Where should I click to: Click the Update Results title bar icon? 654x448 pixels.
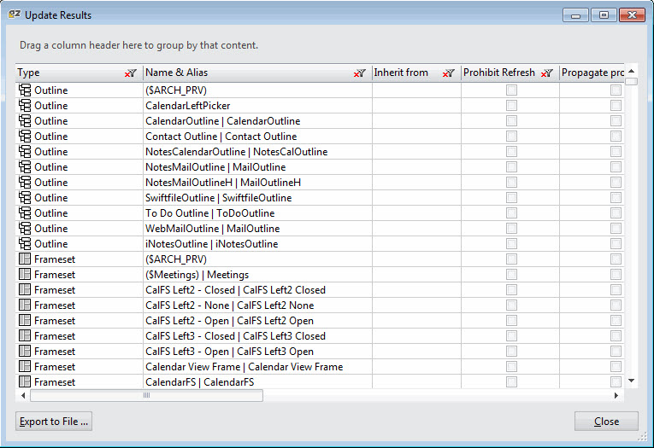[15, 15]
